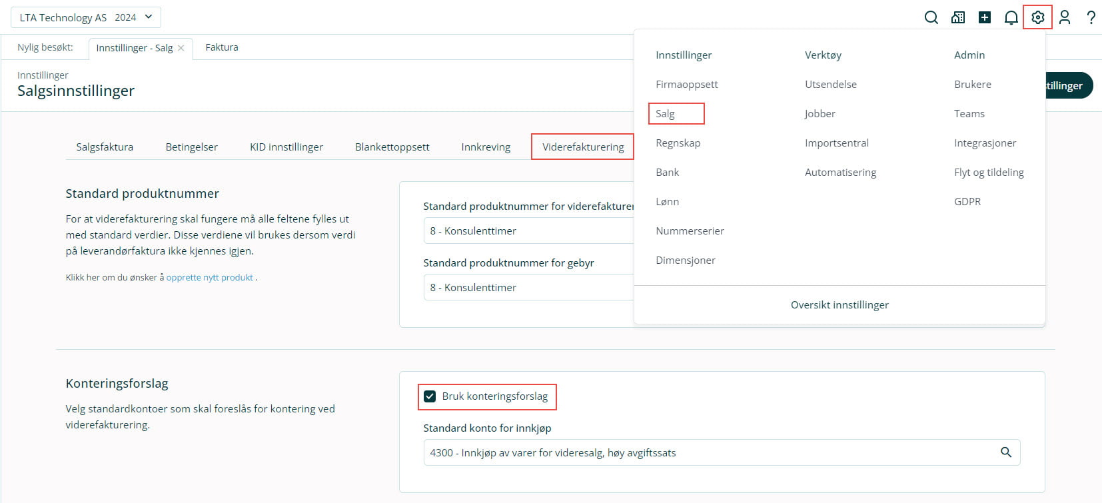Image resolution: width=1102 pixels, height=503 pixels.
Task: Open Standard produktnummer for viderefakturering dropdown
Action: (x=528, y=231)
